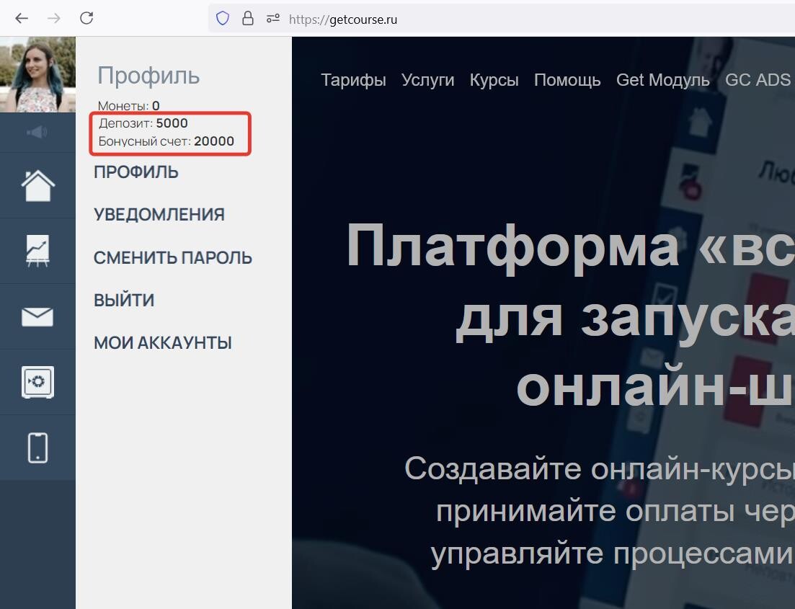Click the megaphone announcements icon
The height and width of the screenshot is (609, 795).
pos(37,133)
